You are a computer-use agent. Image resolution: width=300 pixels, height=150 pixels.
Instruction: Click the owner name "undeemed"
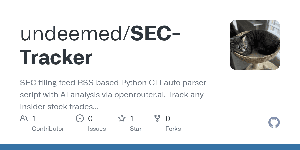[x=73, y=34]
